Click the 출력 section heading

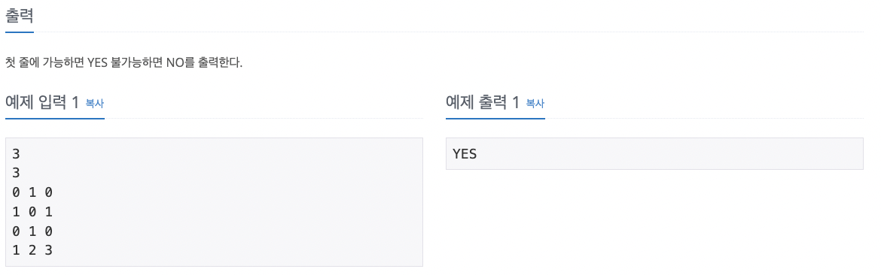(x=20, y=16)
